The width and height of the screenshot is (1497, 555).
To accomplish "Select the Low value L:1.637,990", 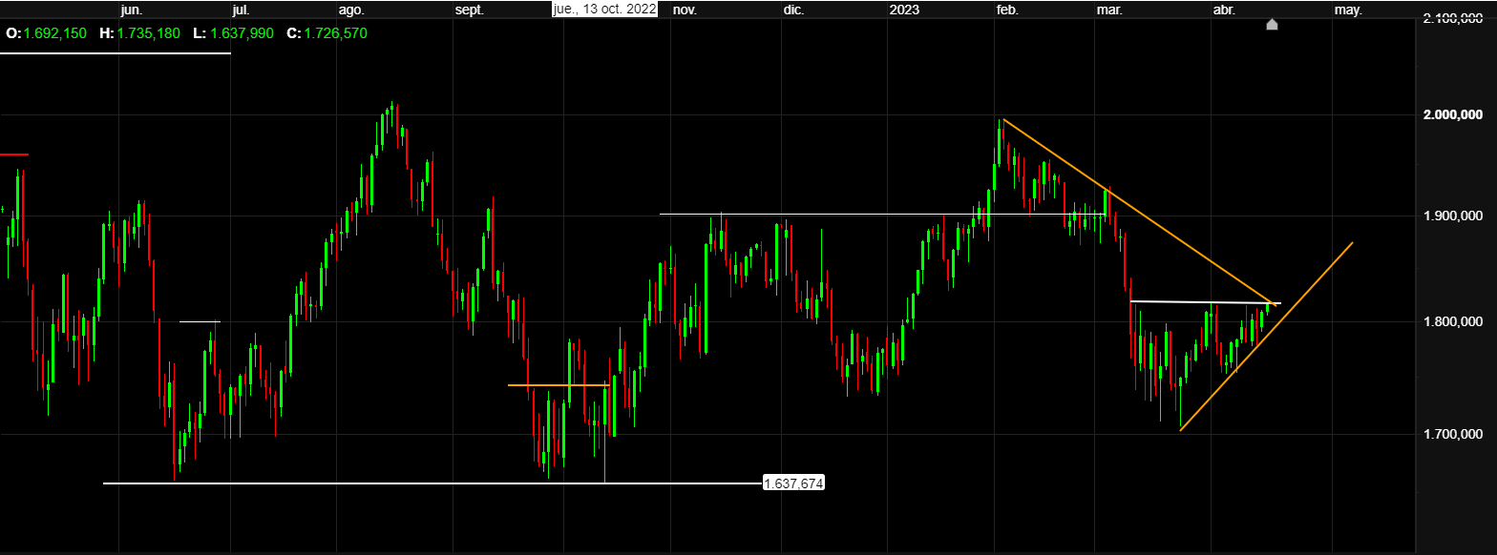I will pyautogui.click(x=234, y=33).
